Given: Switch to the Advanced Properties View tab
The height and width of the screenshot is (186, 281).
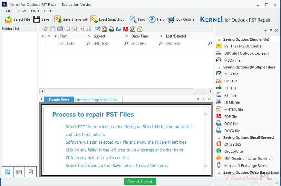Looking at the screenshot, I should pyautogui.click(x=98, y=100).
